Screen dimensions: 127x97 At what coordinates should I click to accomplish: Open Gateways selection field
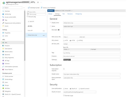coord(92,60)
